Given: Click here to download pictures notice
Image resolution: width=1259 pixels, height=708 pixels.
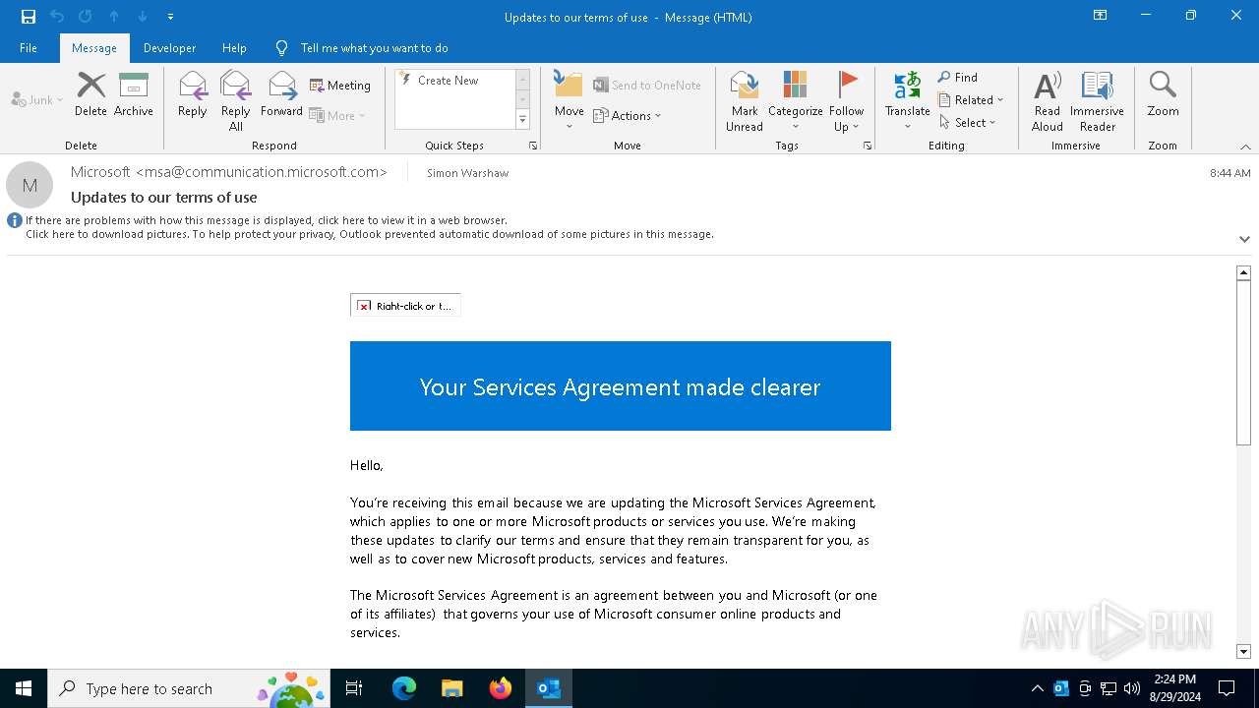Looking at the screenshot, I should coord(370,234).
